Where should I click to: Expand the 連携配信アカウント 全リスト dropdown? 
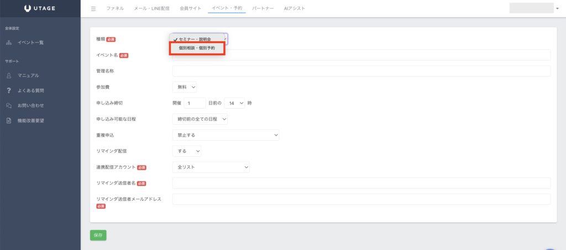[x=211, y=167]
